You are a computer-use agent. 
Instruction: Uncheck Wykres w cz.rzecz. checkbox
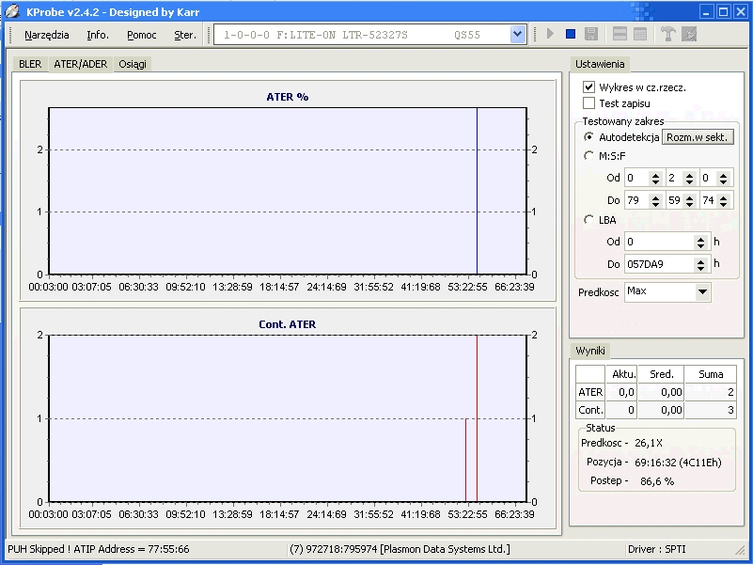(x=588, y=87)
